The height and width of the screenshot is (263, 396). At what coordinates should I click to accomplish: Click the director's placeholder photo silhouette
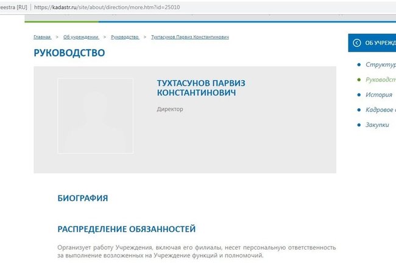pyautogui.click(x=96, y=115)
